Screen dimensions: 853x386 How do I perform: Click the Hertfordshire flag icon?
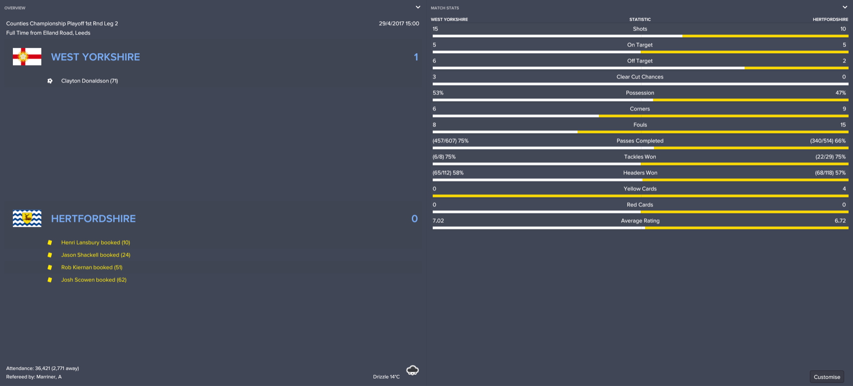click(27, 219)
